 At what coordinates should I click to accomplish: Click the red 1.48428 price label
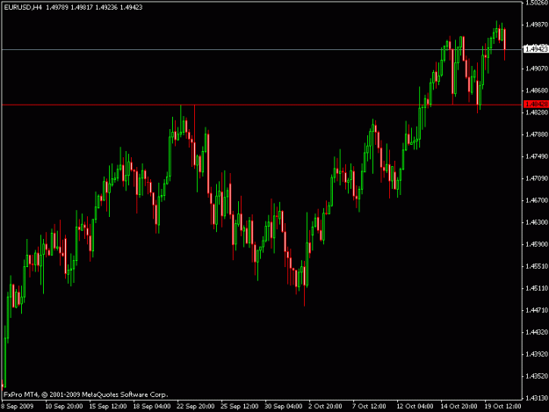point(536,104)
